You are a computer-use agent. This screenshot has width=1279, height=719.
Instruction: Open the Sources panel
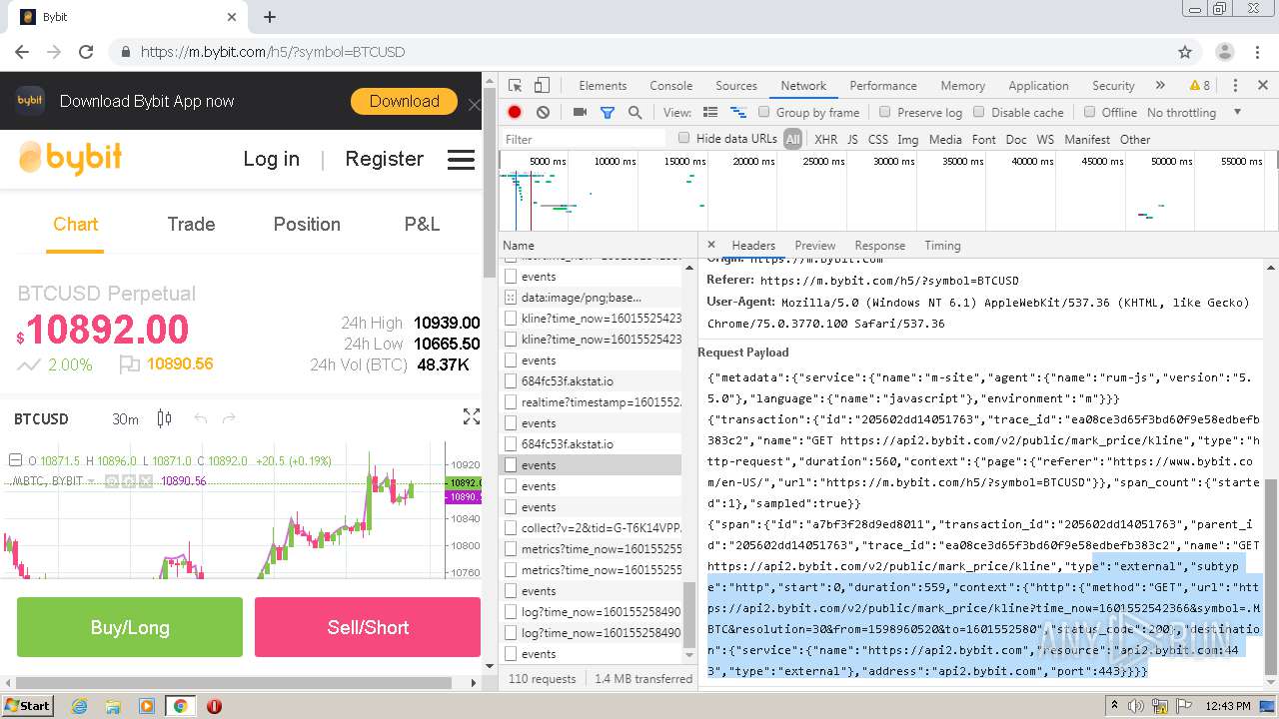(736, 86)
